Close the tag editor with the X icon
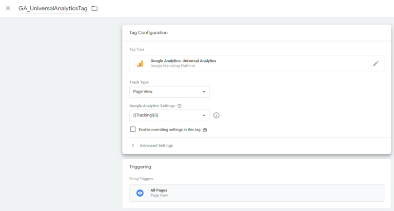Image resolution: width=394 pixels, height=211 pixels. [8, 8]
